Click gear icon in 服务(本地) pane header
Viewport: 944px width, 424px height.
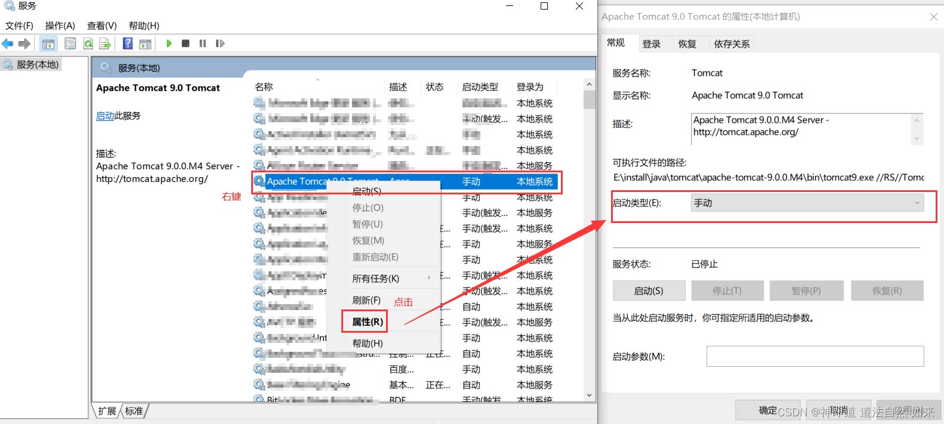tap(106, 67)
